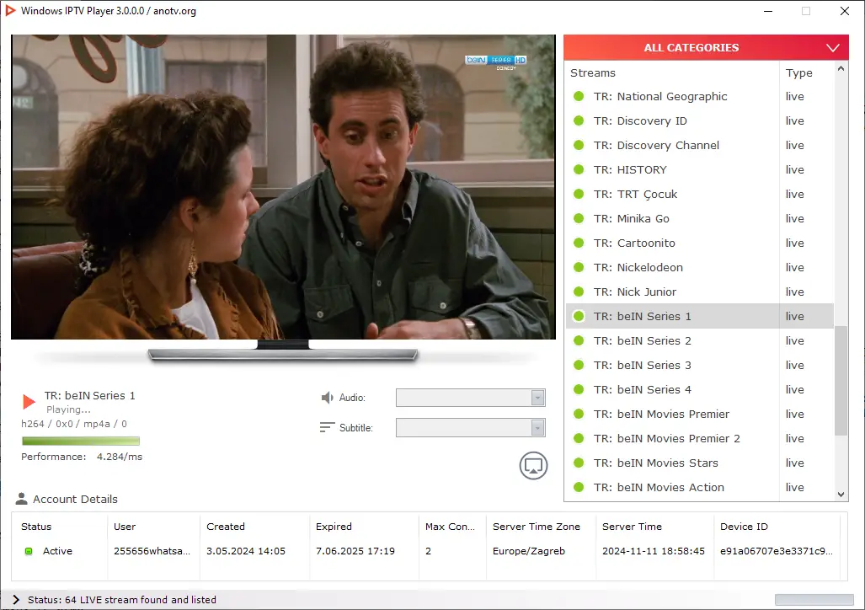Select the TR: National Geographic stream name
The image size is (865, 610).
(x=660, y=97)
